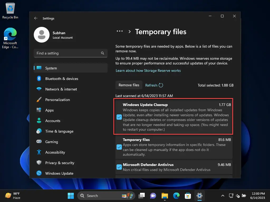Open Bluetooth & devices settings

coord(71,78)
